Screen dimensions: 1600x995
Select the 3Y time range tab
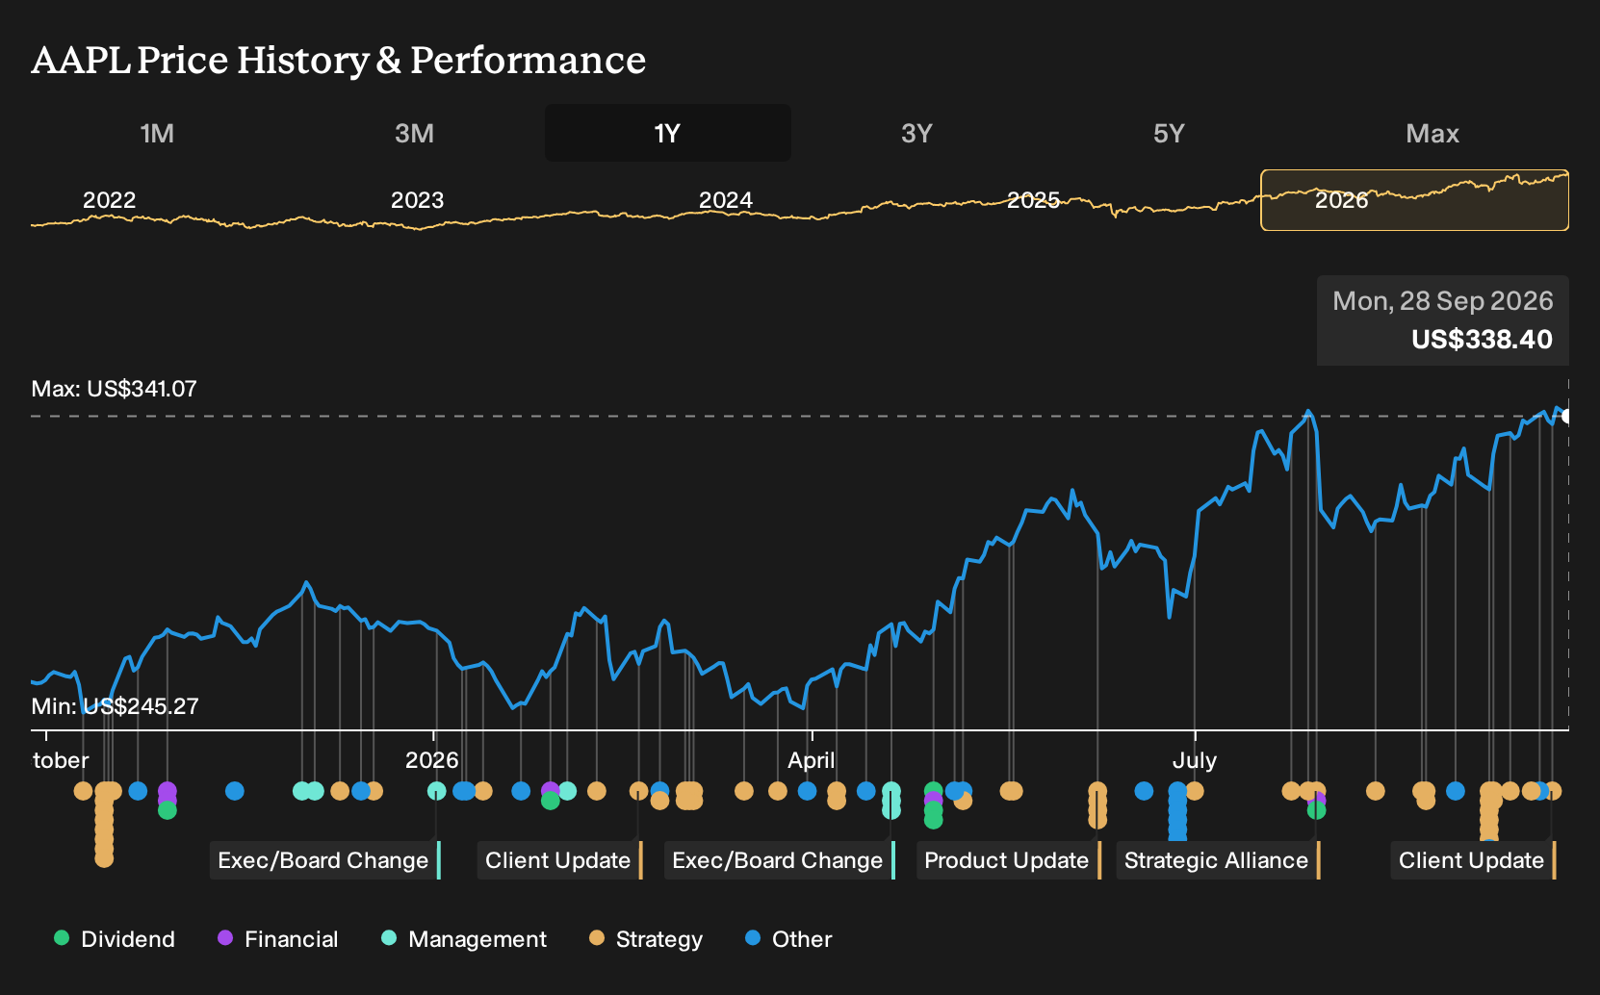[916, 133]
